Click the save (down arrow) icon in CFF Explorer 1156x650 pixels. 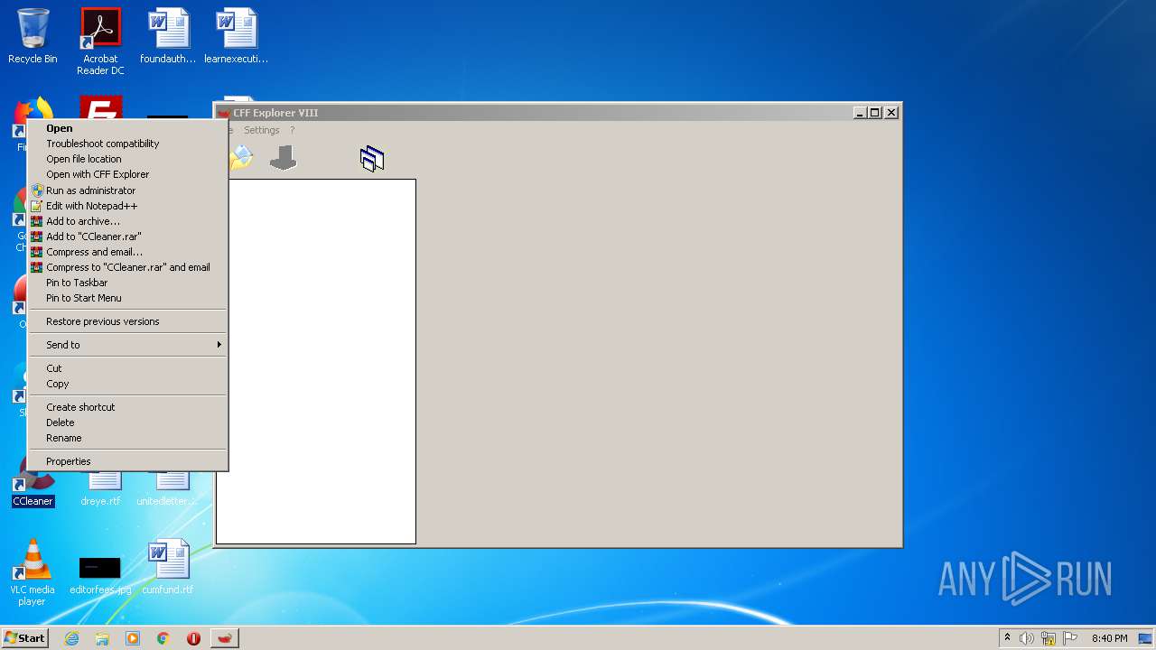[284, 159]
